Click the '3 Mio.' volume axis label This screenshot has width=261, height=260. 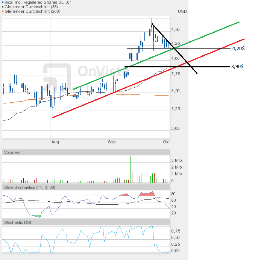click(177, 160)
